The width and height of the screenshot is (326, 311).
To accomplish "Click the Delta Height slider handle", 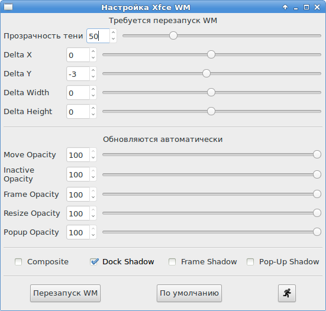I will (x=211, y=111).
